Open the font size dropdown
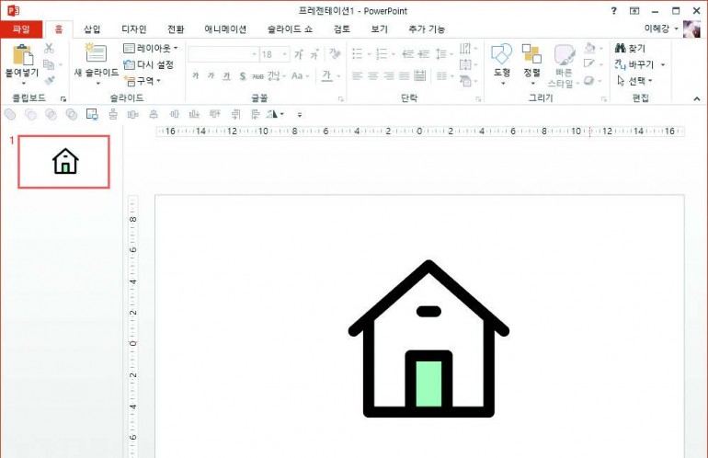 [x=285, y=54]
